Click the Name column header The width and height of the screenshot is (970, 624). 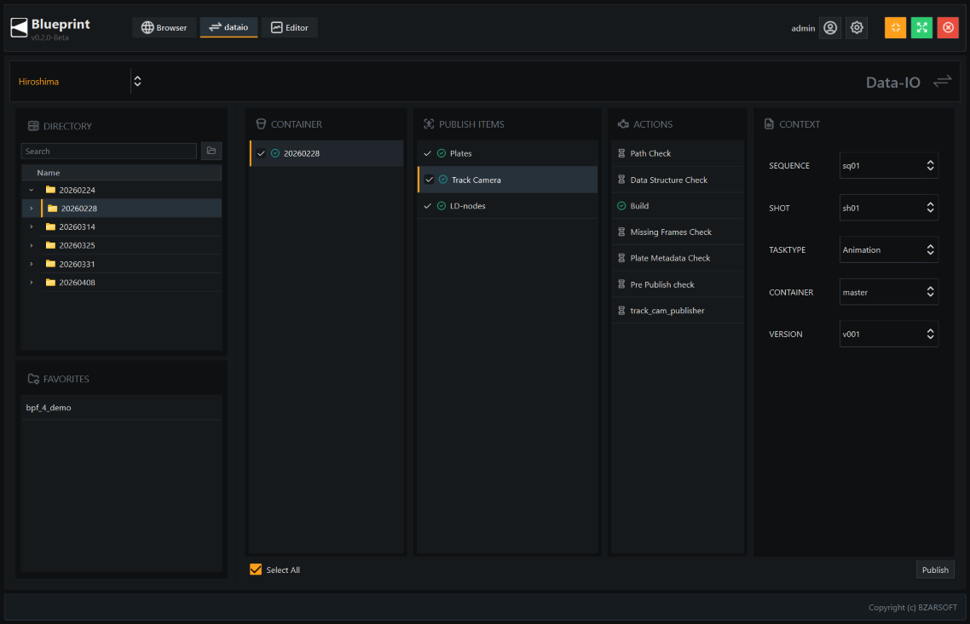(121, 172)
